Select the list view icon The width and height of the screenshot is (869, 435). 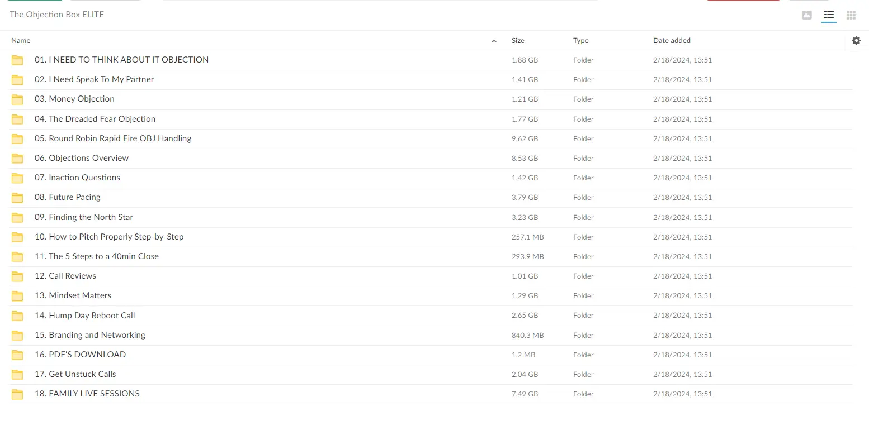(x=829, y=15)
